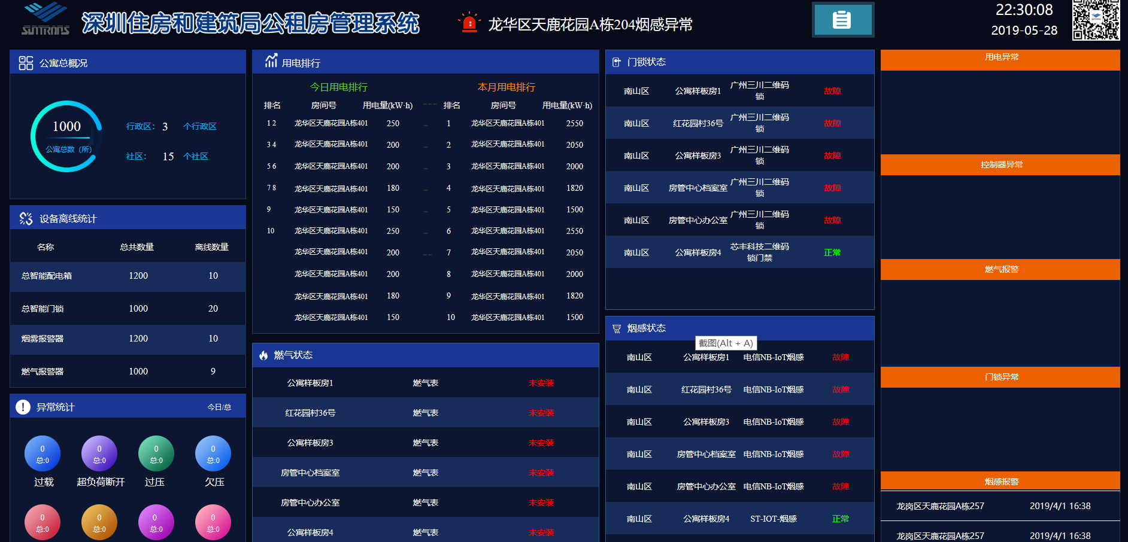The image size is (1128, 542).
Task: Click the 门锁状态 lock icon
Action: [x=617, y=62]
